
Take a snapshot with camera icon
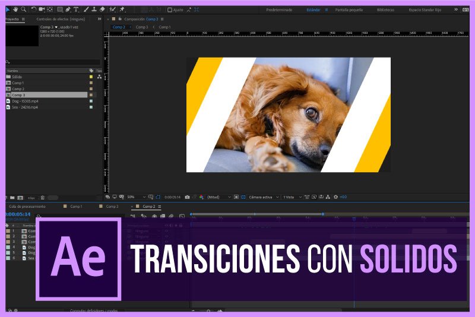tap(187, 197)
